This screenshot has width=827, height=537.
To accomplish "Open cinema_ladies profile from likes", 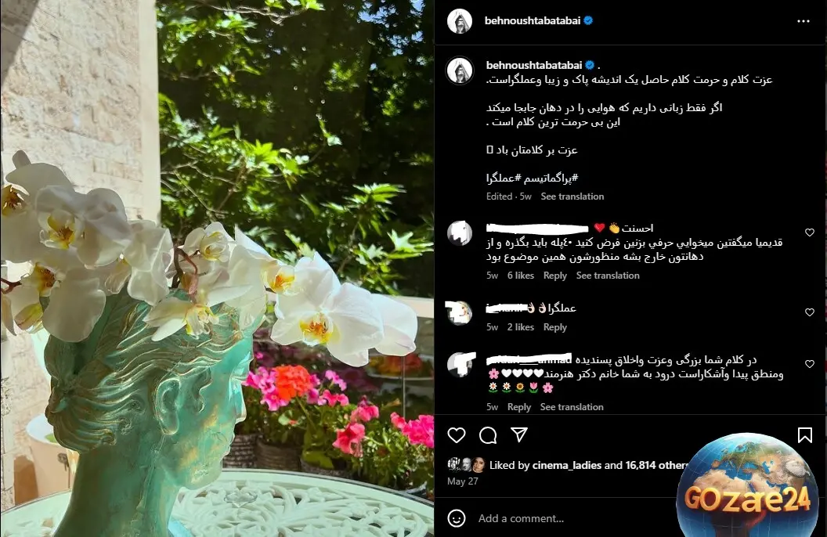I will [x=566, y=465].
